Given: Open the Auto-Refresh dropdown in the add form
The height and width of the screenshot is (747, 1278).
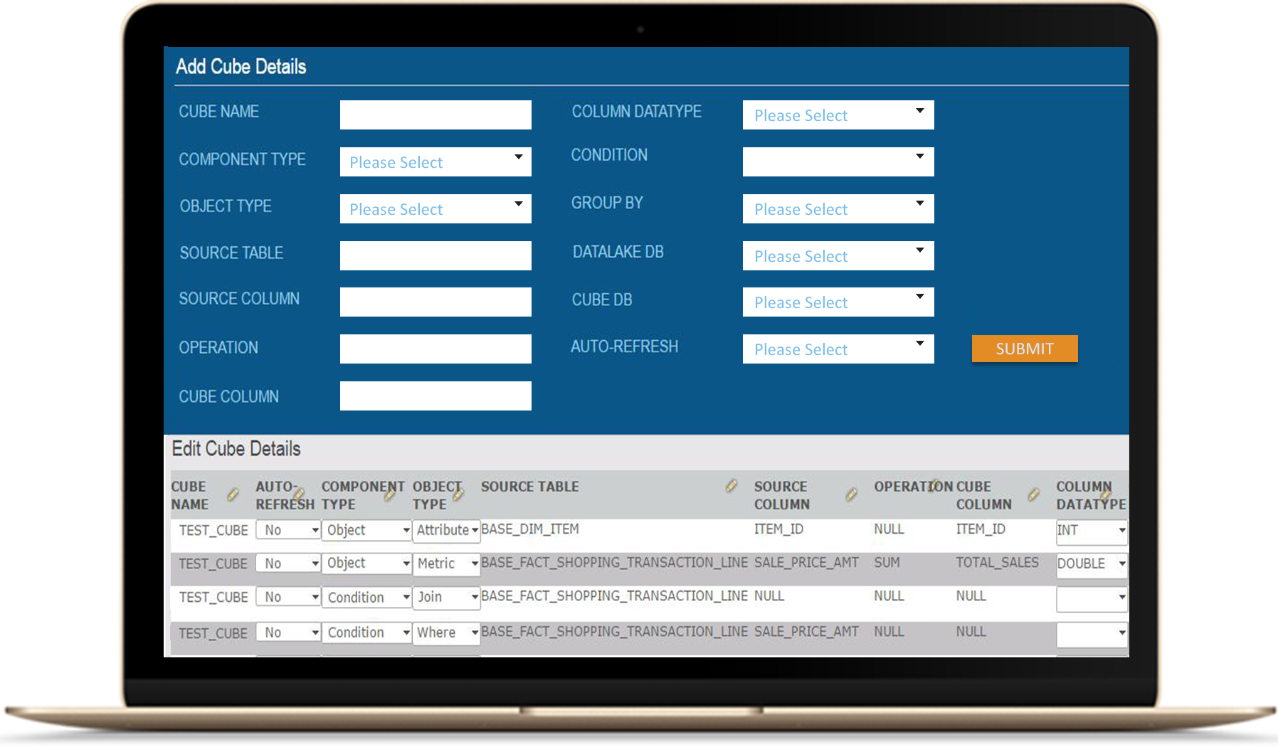Looking at the screenshot, I should [x=838, y=349].
